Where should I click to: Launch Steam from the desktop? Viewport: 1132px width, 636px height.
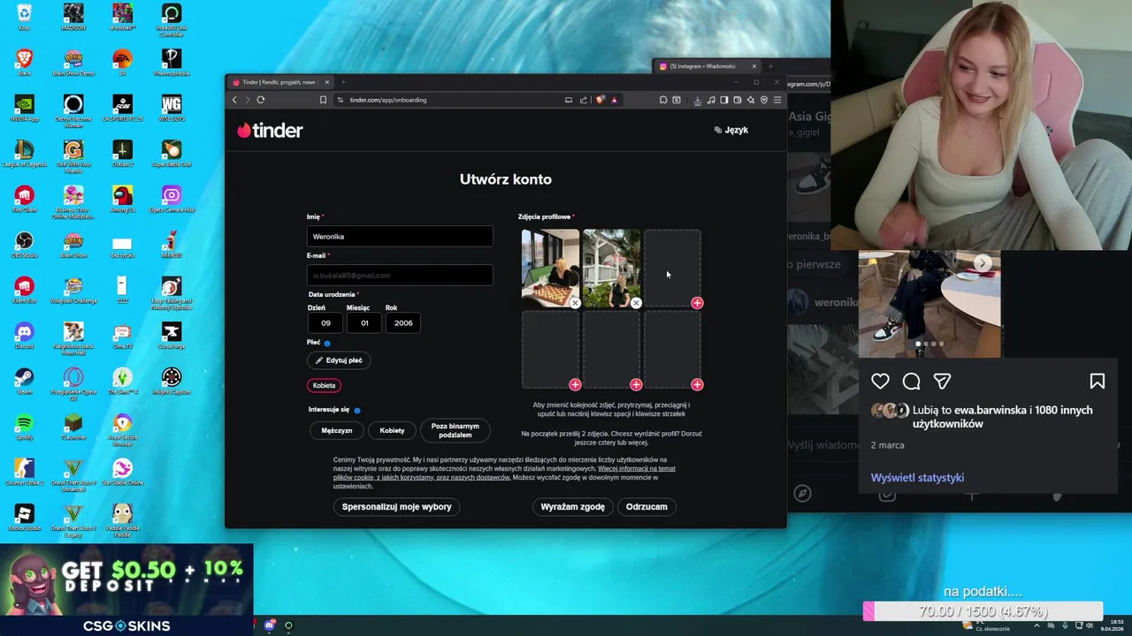click(x=24, y=380)
